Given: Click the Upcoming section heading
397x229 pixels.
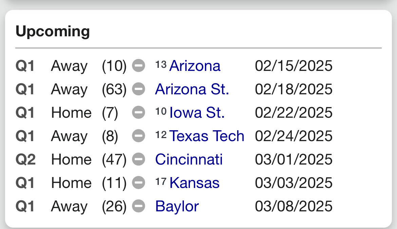Looking at the screenshot, I should (53, 32).
